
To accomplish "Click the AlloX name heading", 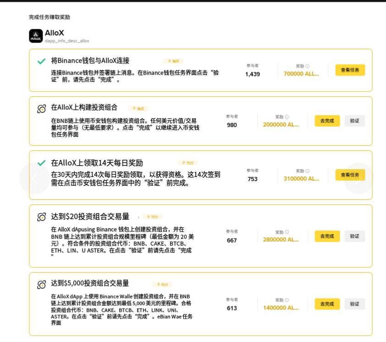I will (x=55, y=33).
